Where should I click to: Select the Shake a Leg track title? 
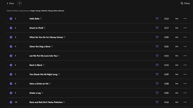[35, 93]
